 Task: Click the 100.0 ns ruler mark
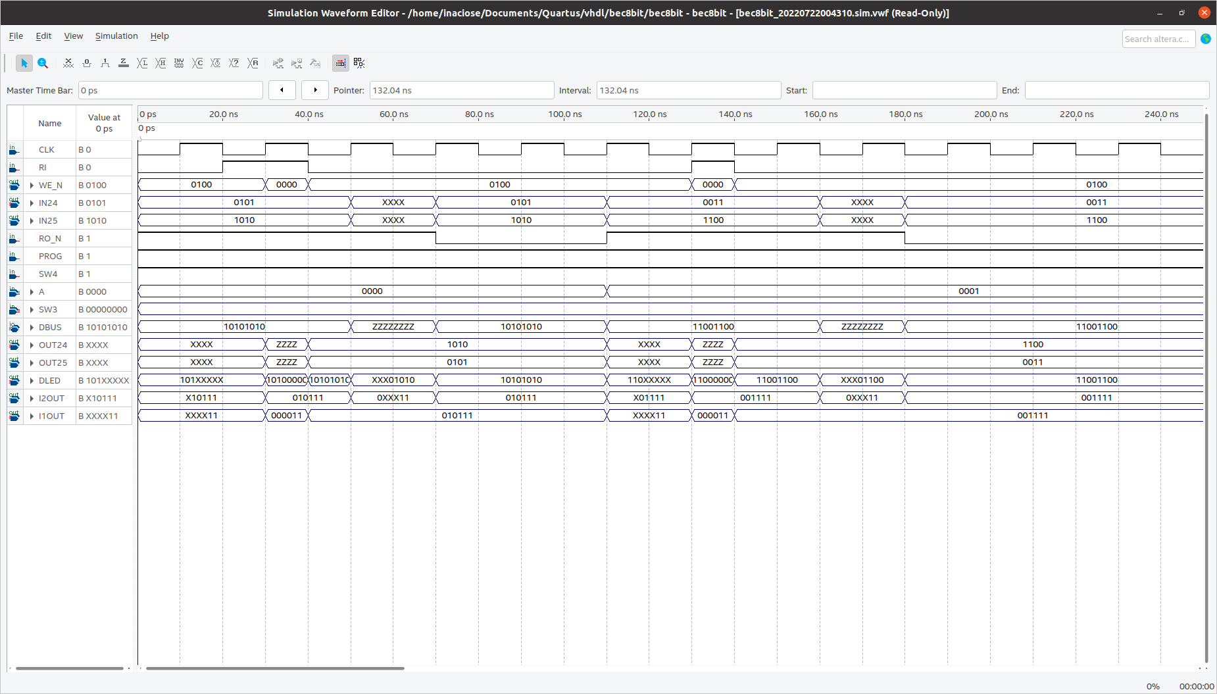[x=565, y=114]
